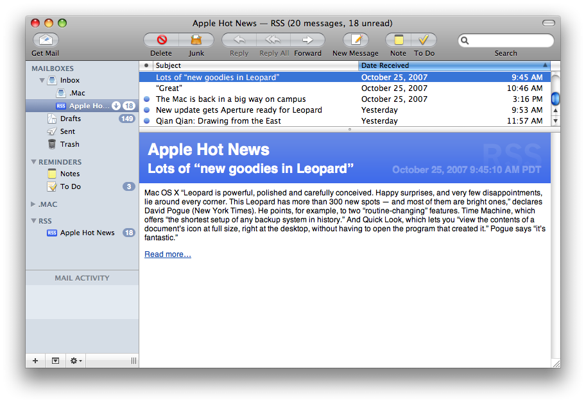
Task: Select the "Great" message
Action: [345, 88]
